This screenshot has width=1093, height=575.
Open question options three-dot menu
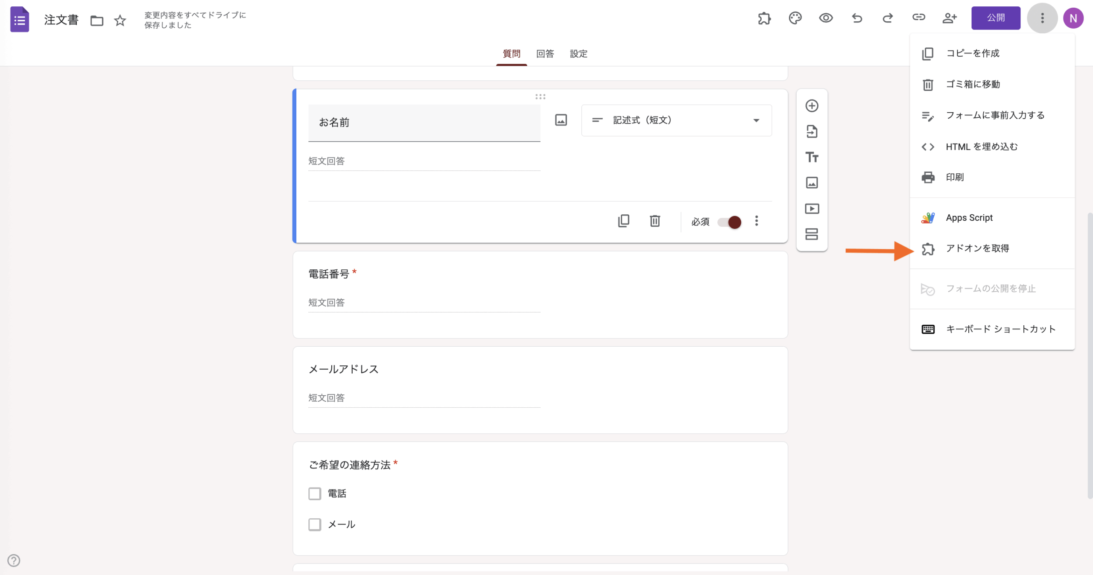click(x=757, y=221)
